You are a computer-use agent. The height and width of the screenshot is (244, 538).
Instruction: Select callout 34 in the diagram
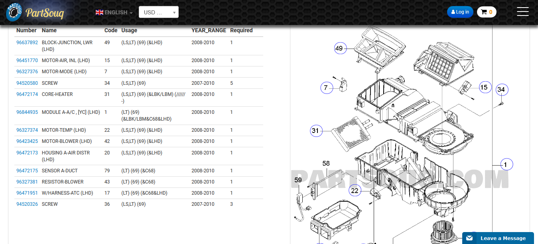pyautogui.click(x=501, y=90)
